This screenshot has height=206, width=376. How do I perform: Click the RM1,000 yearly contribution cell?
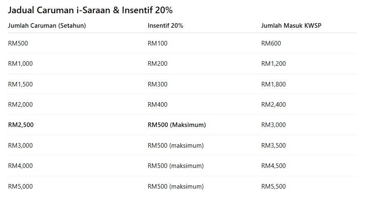pyautogui.click(x=20, y=64)
